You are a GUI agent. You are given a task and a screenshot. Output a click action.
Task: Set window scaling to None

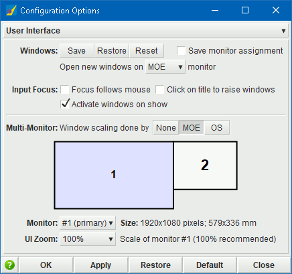(x=166, y=128)
